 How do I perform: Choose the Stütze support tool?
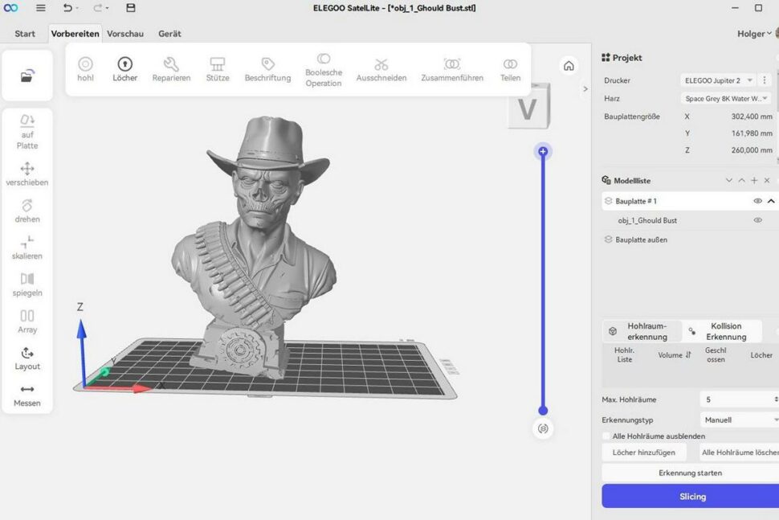[x=218, y=69]
